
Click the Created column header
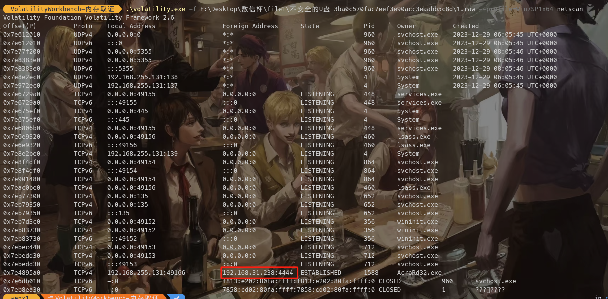click(x=466, y=26)
